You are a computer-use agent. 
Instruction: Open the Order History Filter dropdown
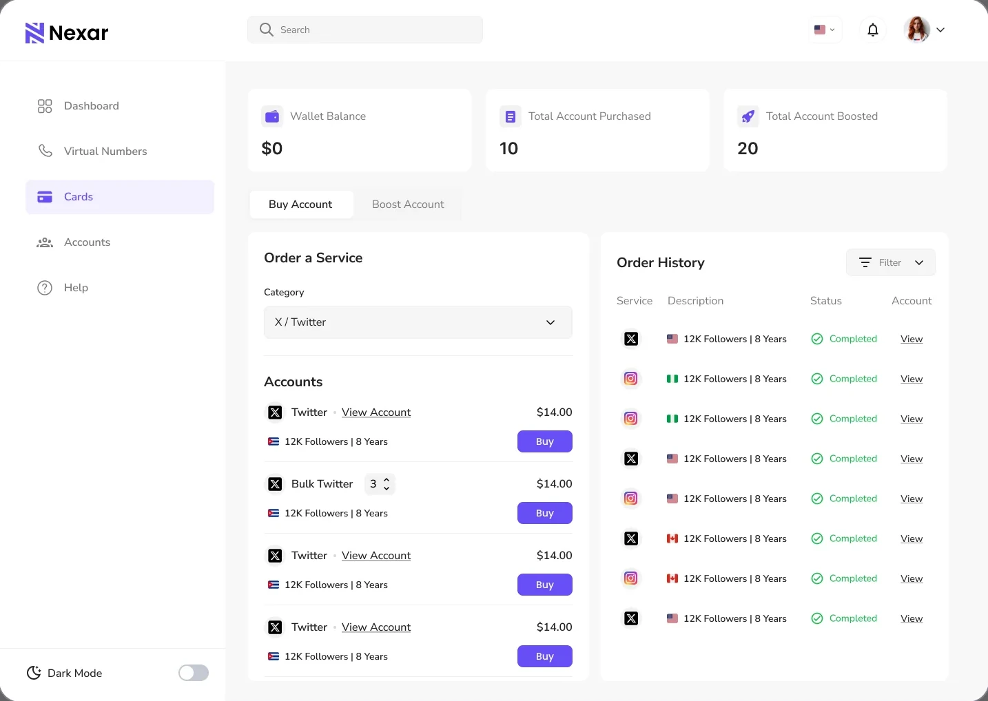(891, 262)
